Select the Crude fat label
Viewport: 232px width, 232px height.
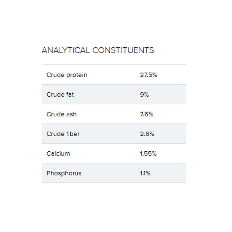[x=60, y=95]
